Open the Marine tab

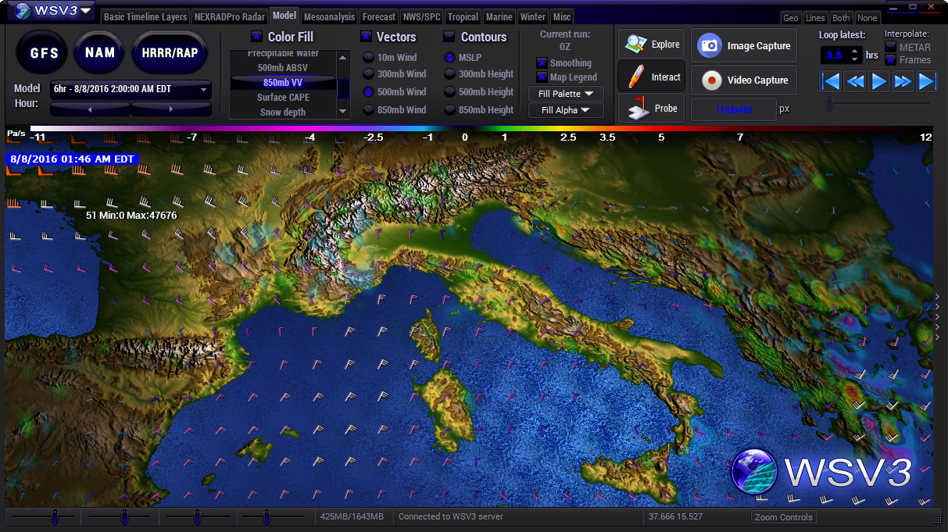pos(499,17)
